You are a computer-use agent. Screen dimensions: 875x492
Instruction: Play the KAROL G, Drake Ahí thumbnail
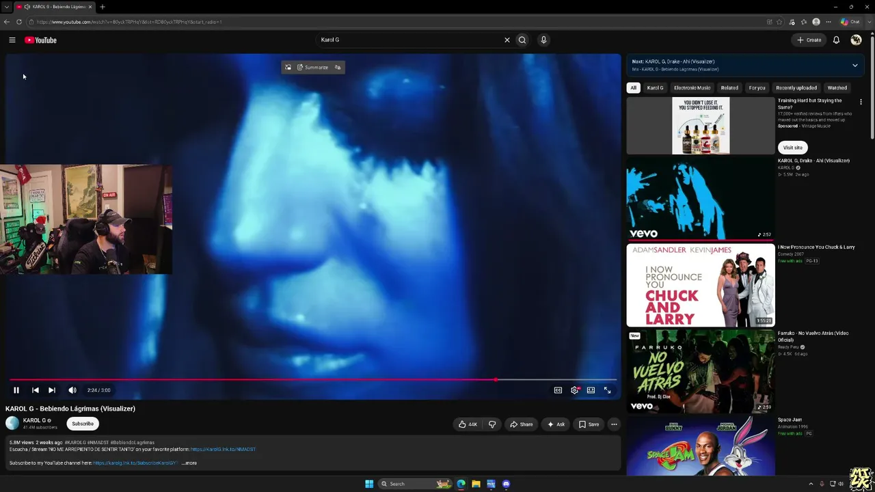click(701, 199)
